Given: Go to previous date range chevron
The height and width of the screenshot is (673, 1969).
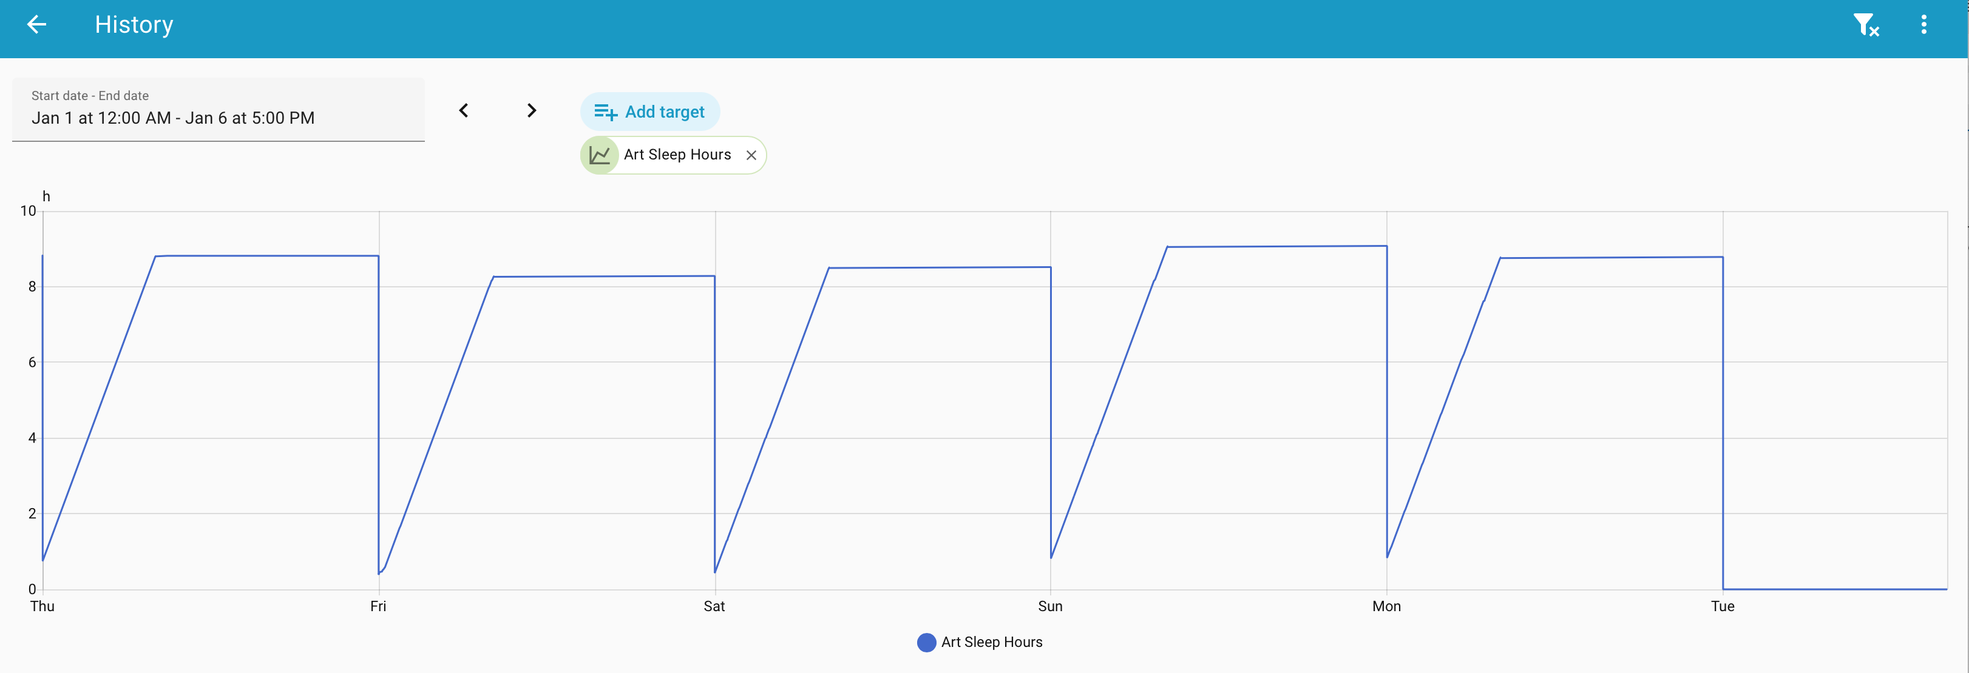Looking at the screenshot, I should (464, 111).
